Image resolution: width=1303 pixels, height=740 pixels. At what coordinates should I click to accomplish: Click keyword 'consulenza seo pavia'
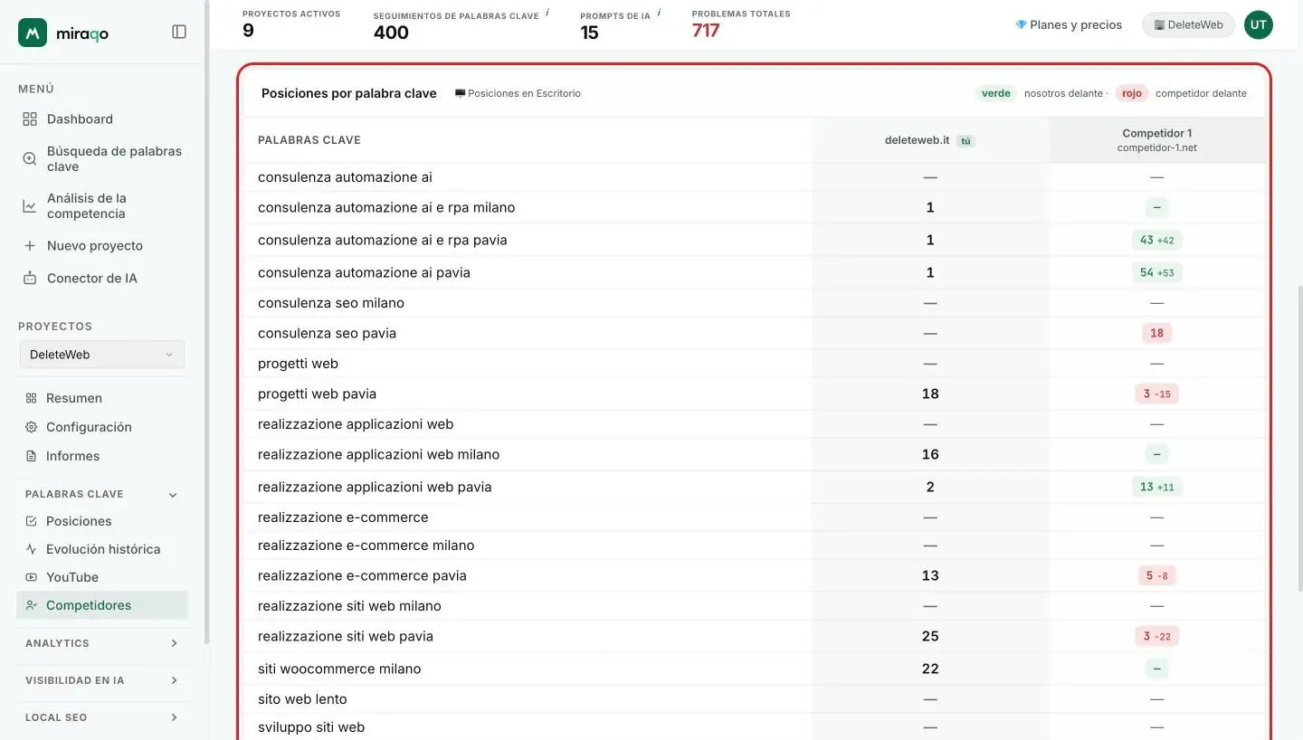coord(327,333)
